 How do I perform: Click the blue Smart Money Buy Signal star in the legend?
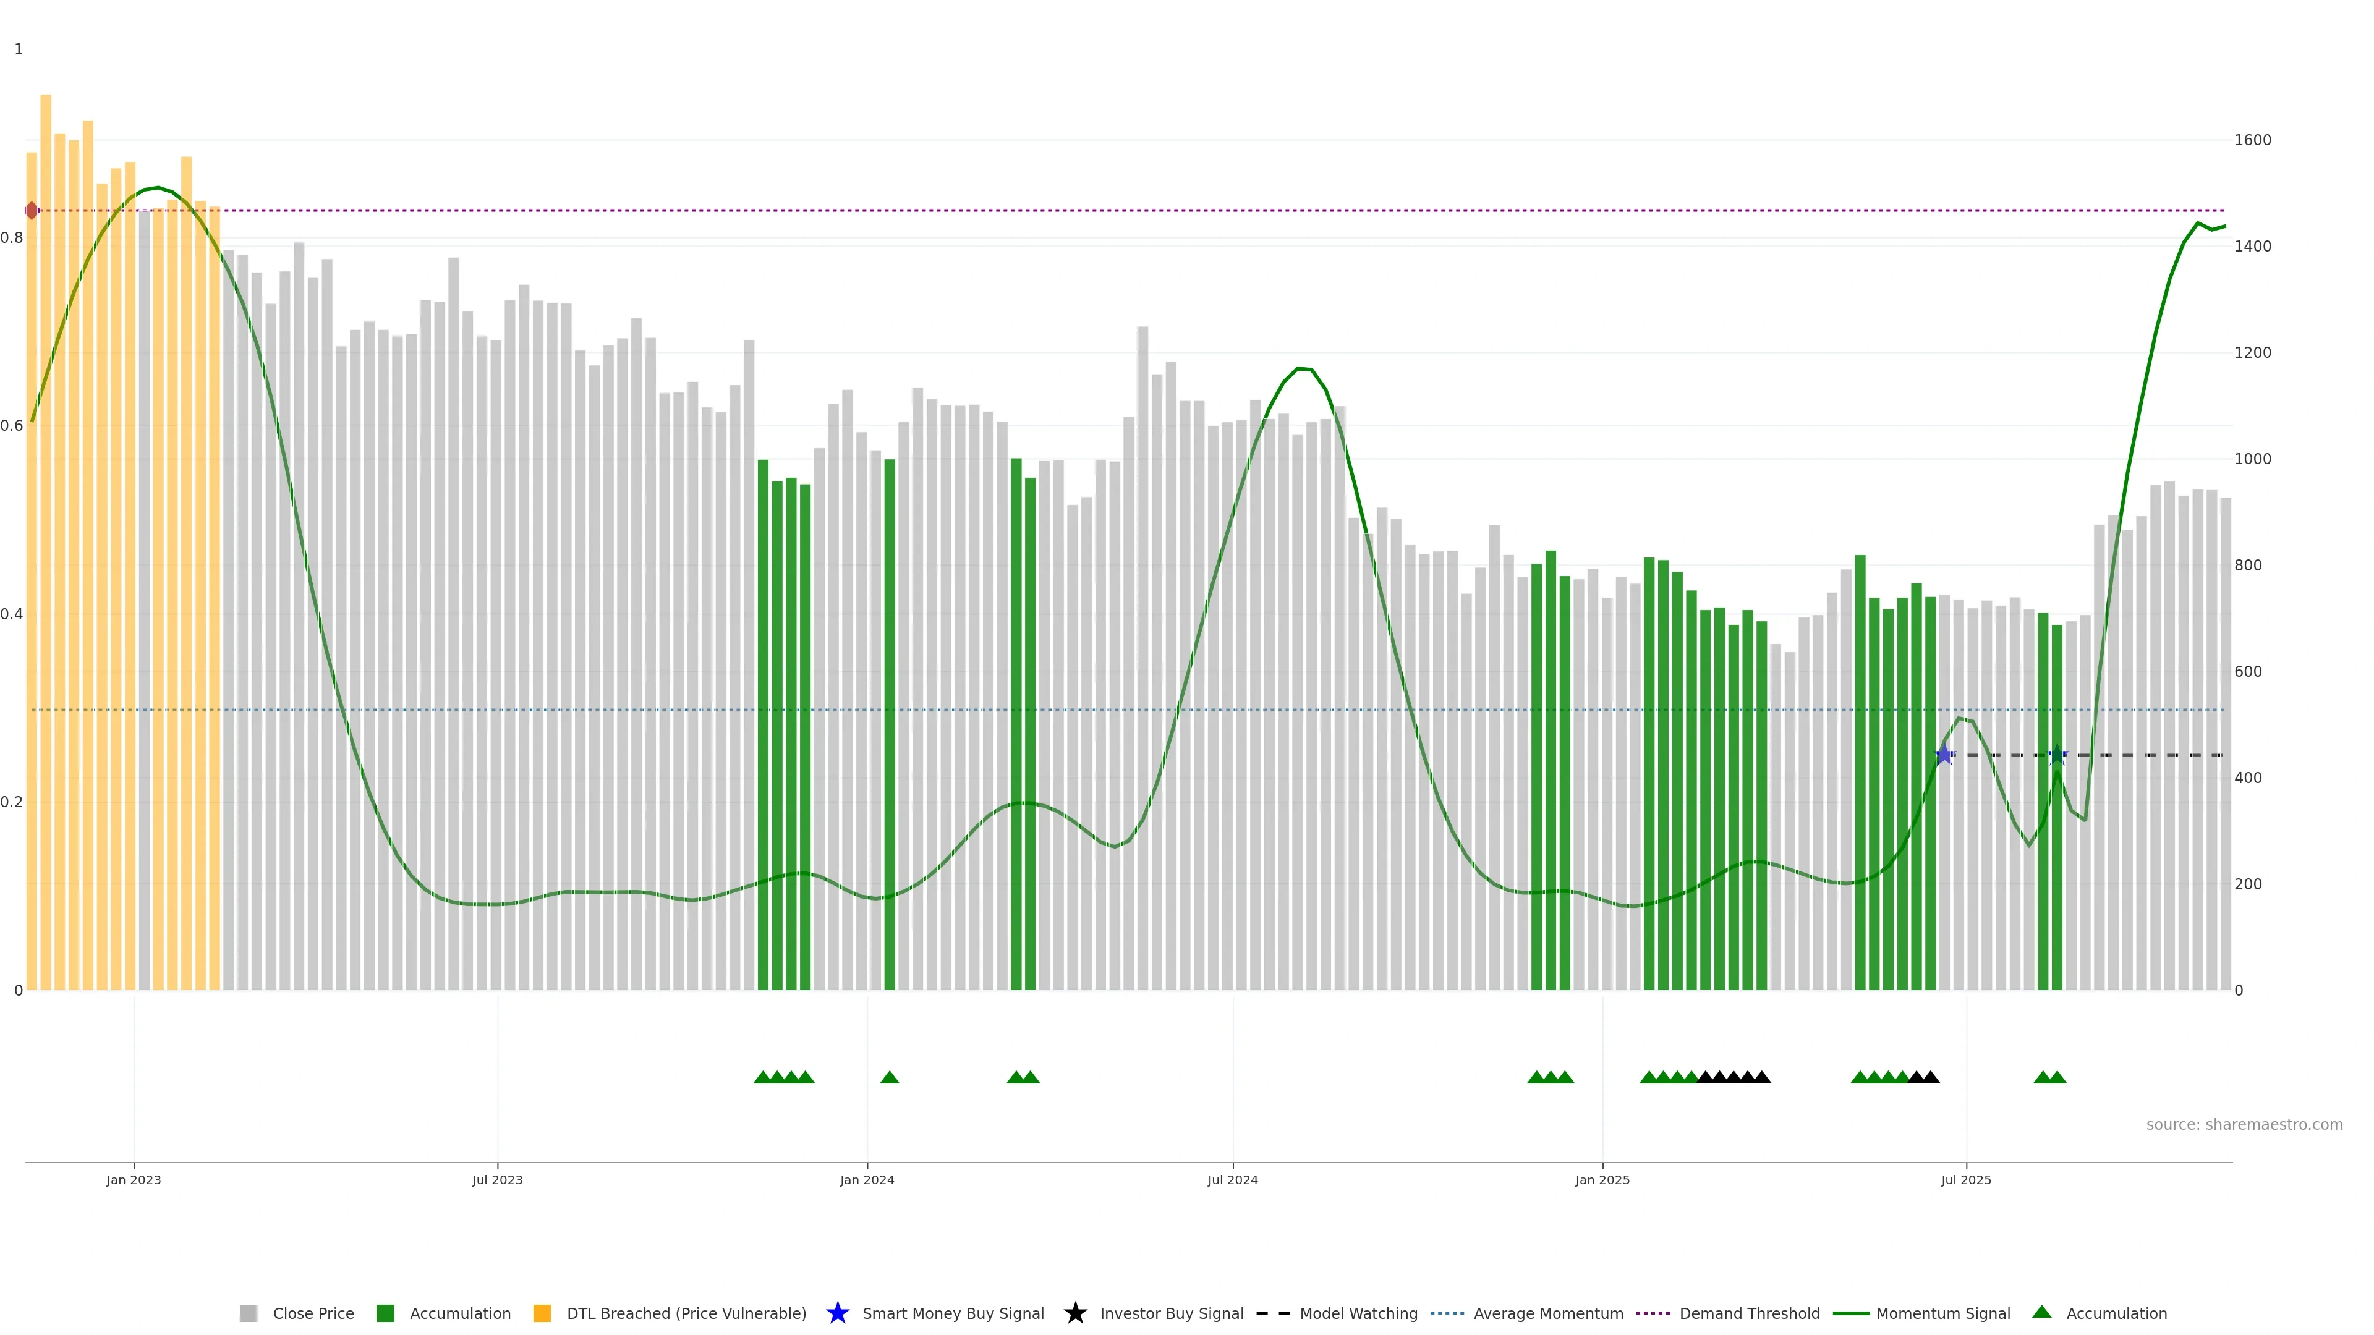(x=837, y=1313)
